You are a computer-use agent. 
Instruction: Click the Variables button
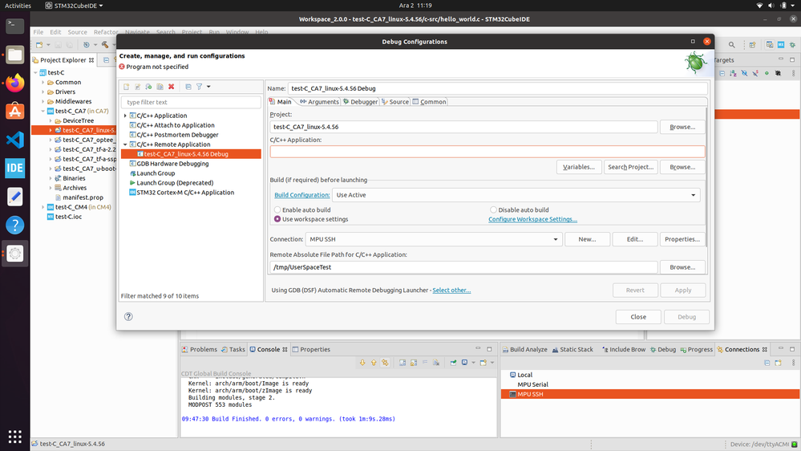(579, 167)
